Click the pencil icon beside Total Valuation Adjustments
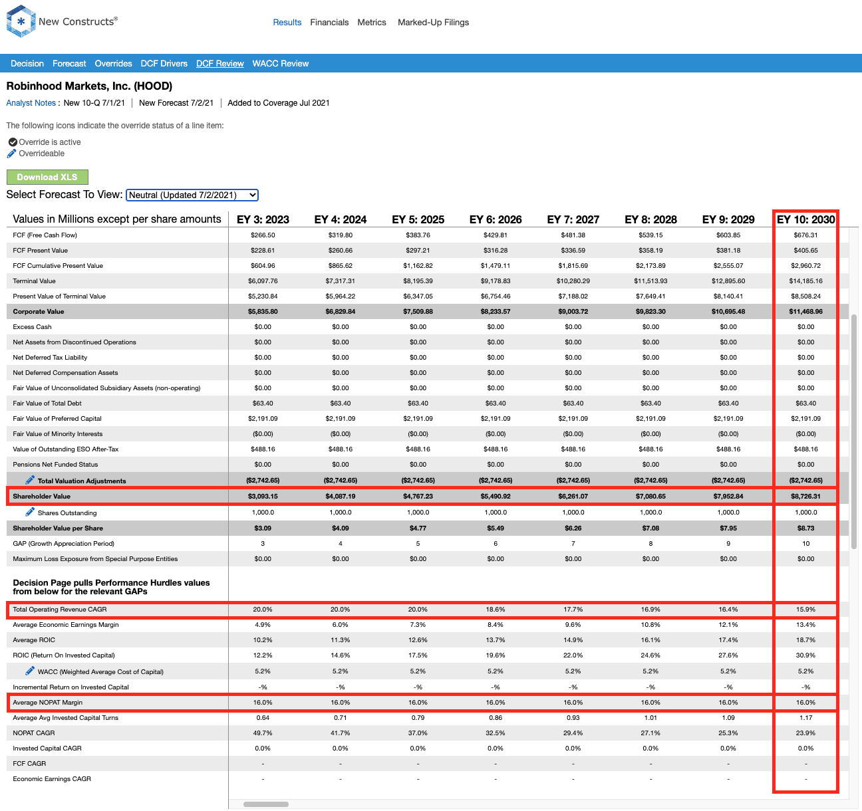This screenshot has height=811, width=862. click(x=30, y=480)
